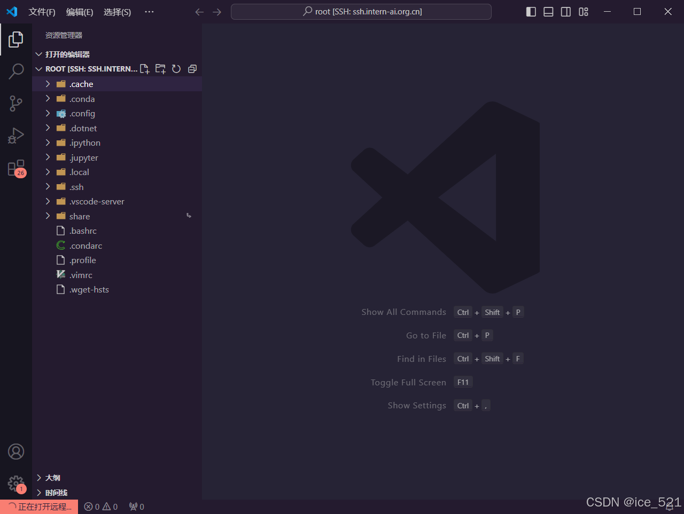Maximize the VS Code window
The width and height of the screenshot is (684, 514).
(x=638, y=12)
